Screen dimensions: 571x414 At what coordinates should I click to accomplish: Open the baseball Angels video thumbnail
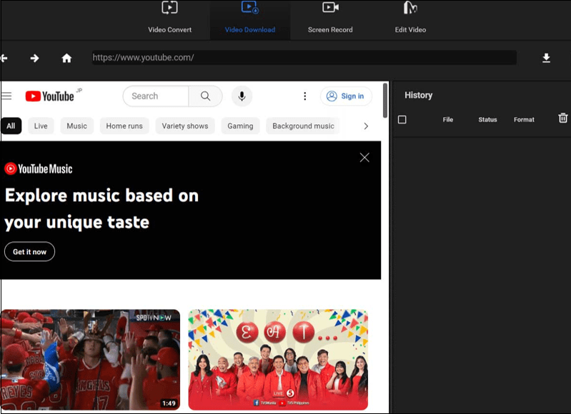(x=90, y=360)
